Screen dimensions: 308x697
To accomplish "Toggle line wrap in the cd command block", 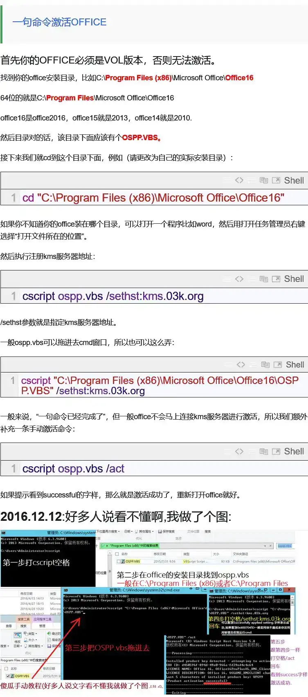I will tap(252, 180).
